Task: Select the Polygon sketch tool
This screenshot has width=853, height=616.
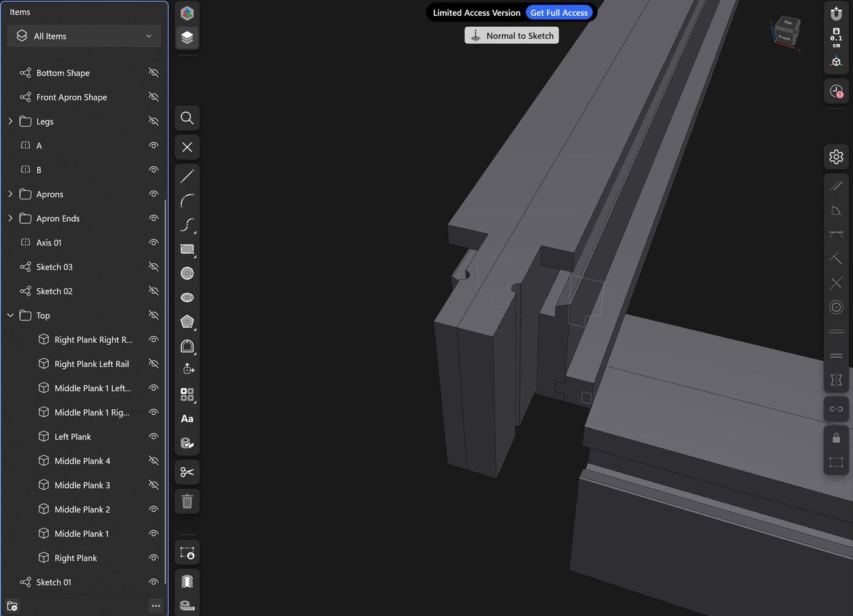Action: pyautogui.click(x=187, y=322)
